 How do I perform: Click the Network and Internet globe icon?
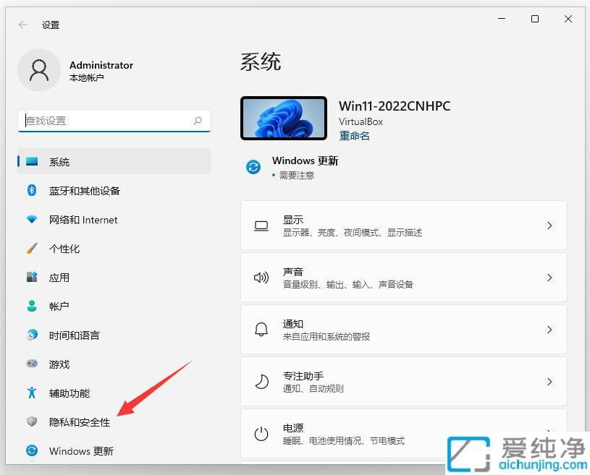(32, 220)
